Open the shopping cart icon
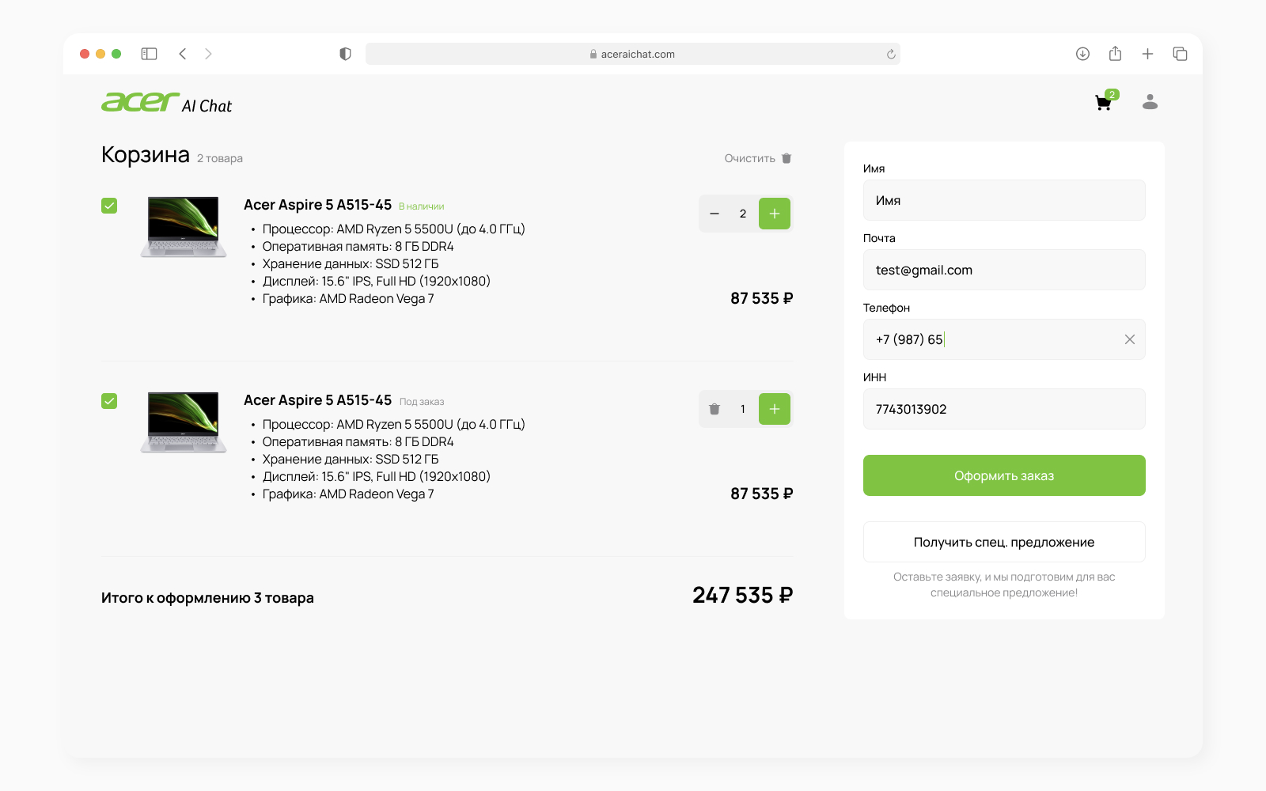Screen dimensions: 1266x791 pyautogui.click(x=1104, y=103)
